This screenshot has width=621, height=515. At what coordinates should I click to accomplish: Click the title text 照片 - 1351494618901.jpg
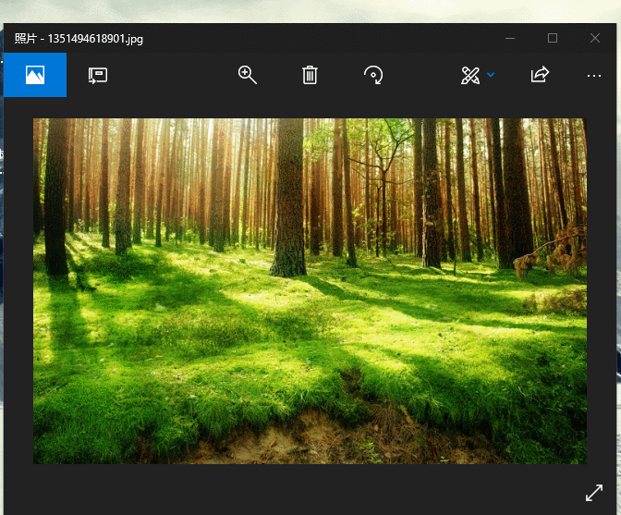tap(79, 39)
